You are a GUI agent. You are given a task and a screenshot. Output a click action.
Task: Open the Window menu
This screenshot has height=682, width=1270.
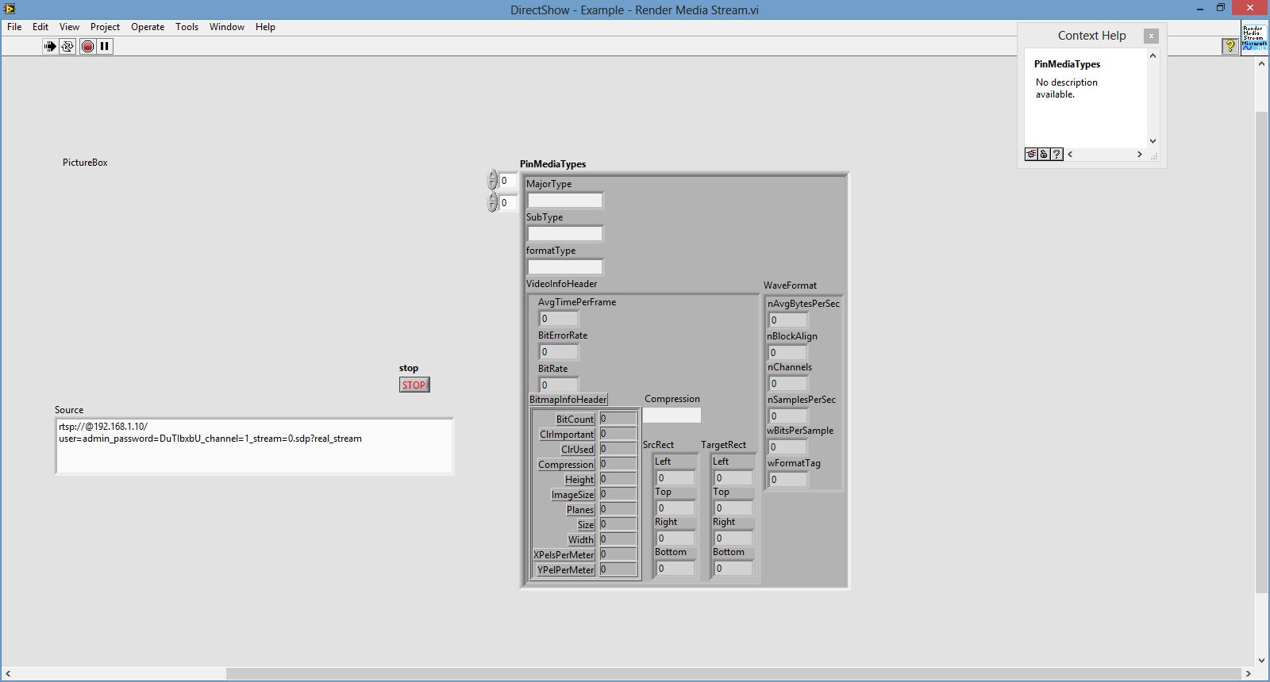[x=227, y=27]
